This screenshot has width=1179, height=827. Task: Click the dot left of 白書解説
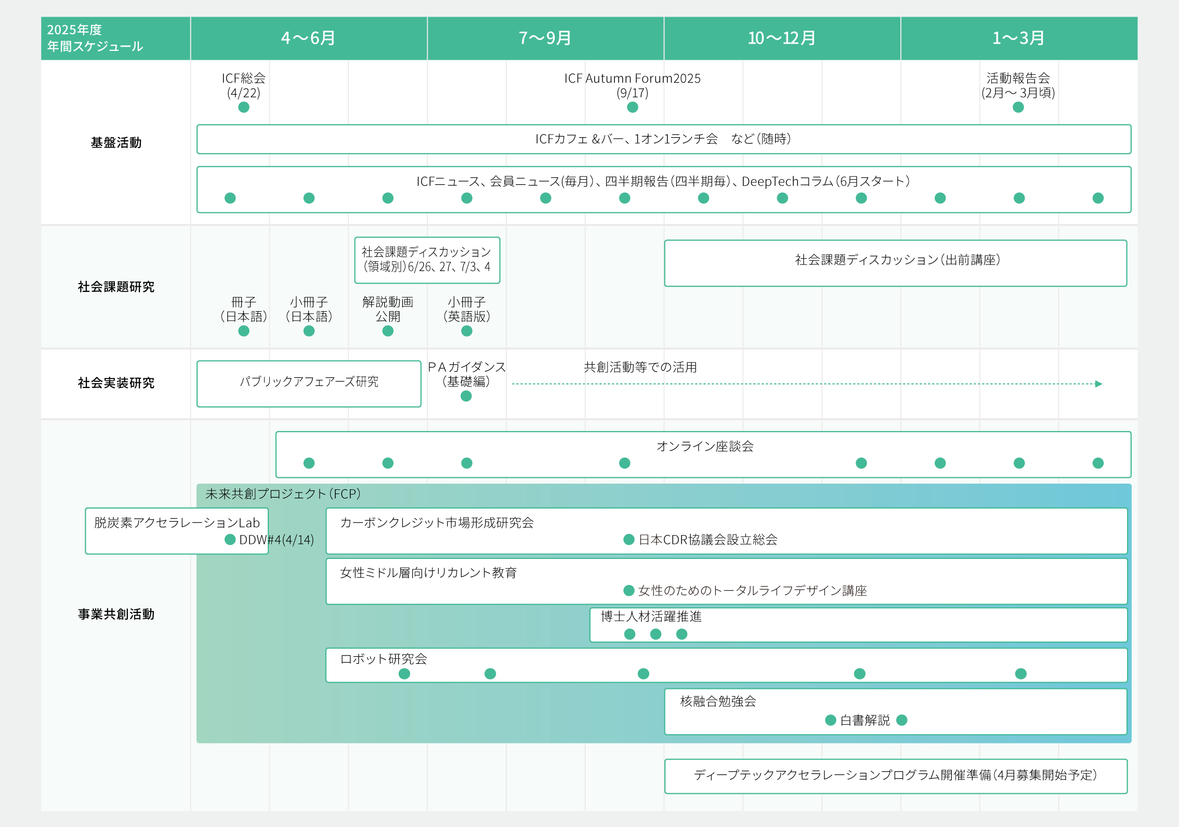click(830, 720)
